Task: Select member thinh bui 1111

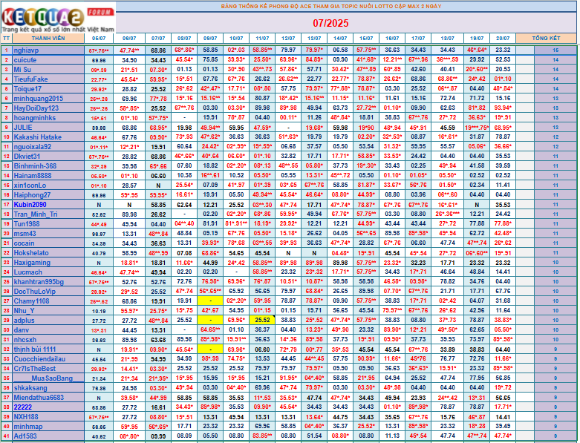Action: 36,349
